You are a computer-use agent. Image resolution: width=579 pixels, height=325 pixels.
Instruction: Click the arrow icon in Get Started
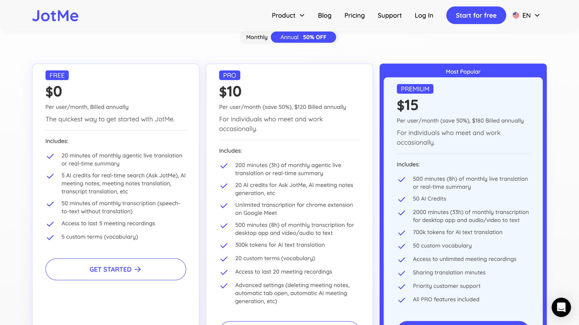coord(138,269)
